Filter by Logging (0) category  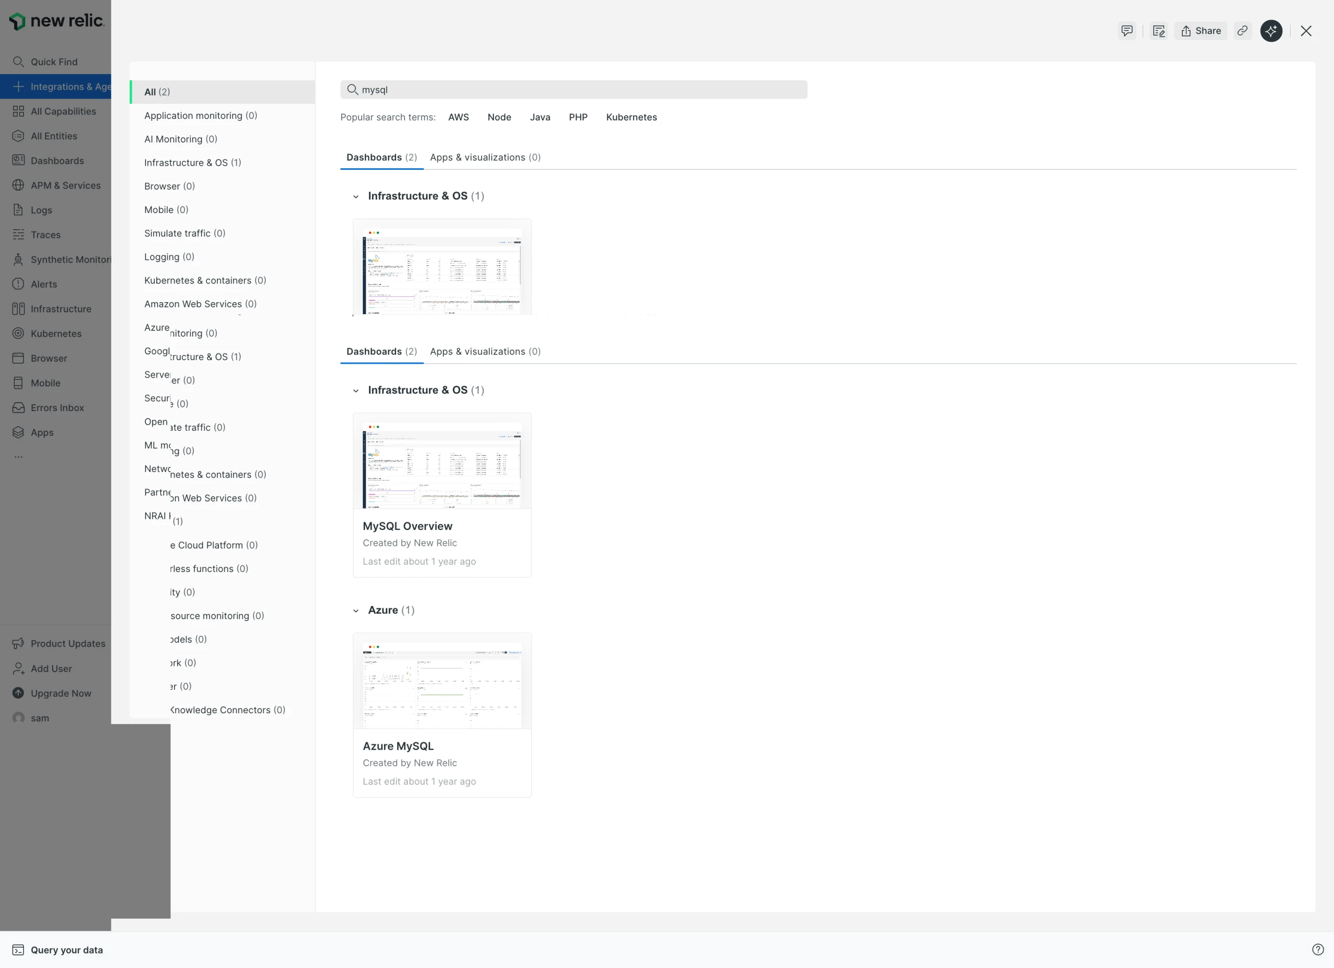(223, 256)
